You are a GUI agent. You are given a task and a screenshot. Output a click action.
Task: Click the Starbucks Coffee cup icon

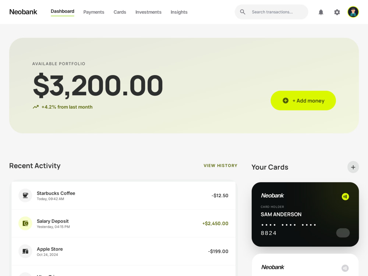click(25, 195)
